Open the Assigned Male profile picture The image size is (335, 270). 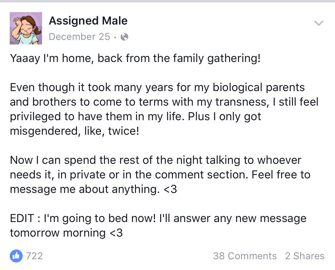coord(26,28)
